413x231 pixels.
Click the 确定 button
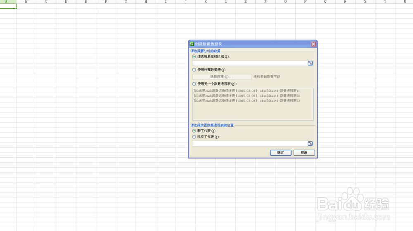pyautogui.click(x=280, y=152)
